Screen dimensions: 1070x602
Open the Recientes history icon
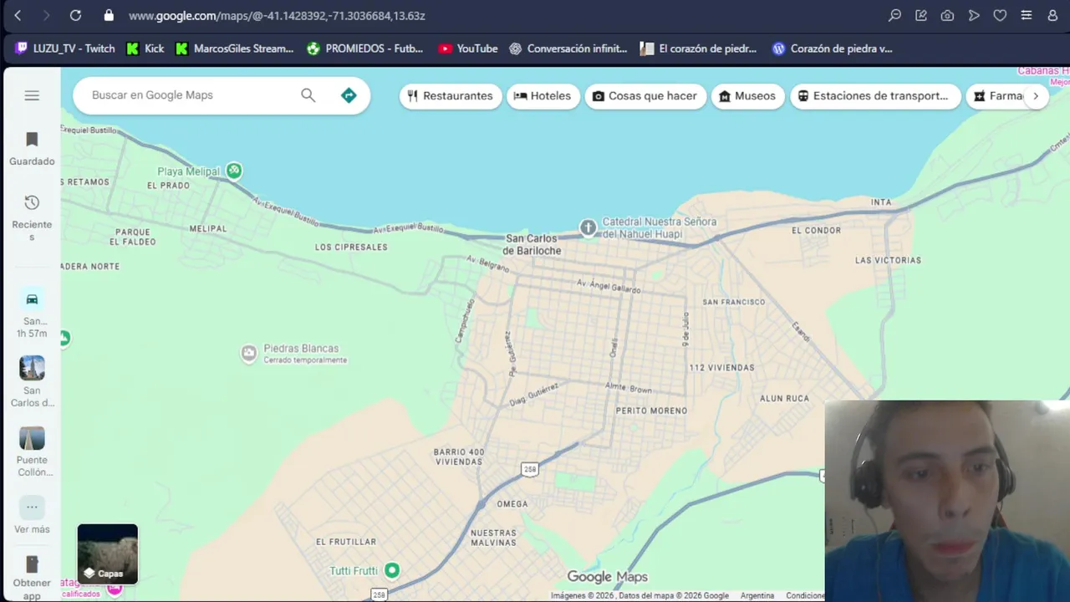(x=32, y=202)
